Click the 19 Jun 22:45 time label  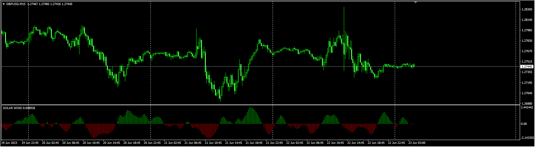point(30,143)
